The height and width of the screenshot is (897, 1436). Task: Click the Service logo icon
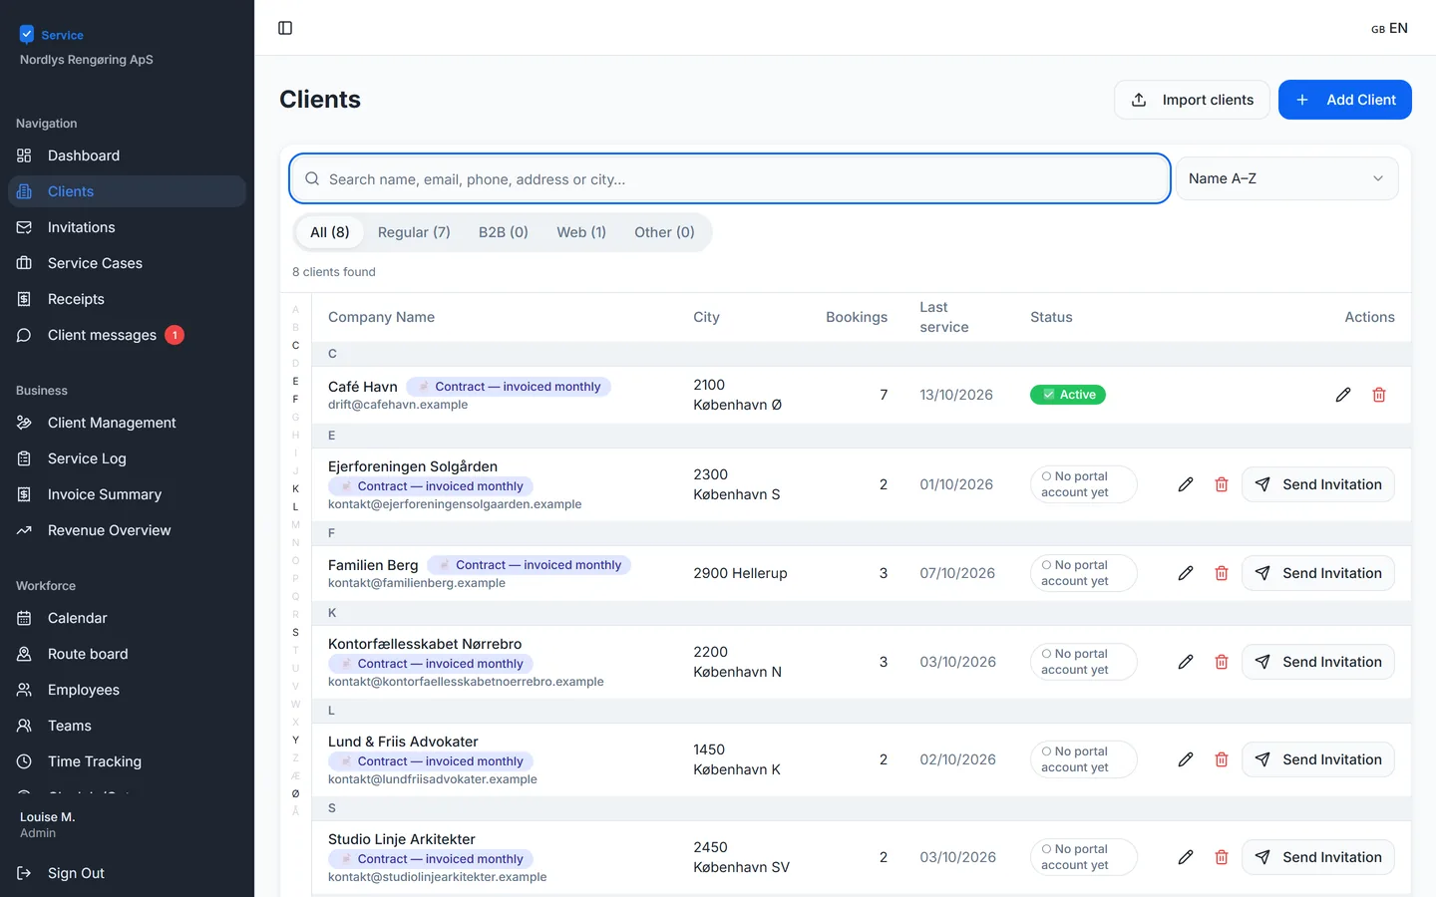tap(27, 35)
